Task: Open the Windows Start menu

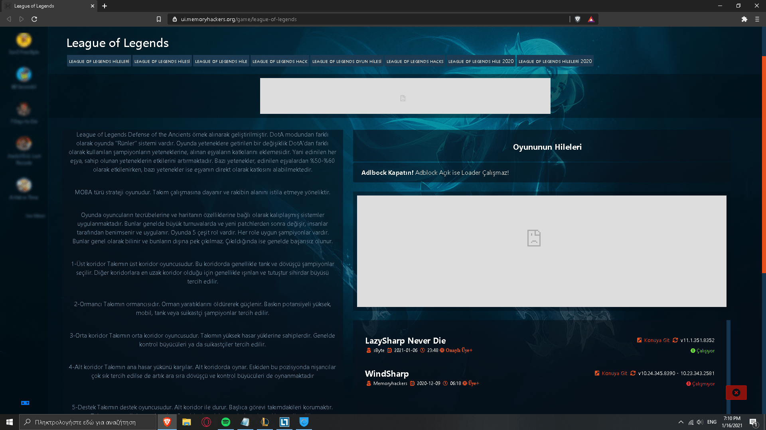Action: (10, 422)
